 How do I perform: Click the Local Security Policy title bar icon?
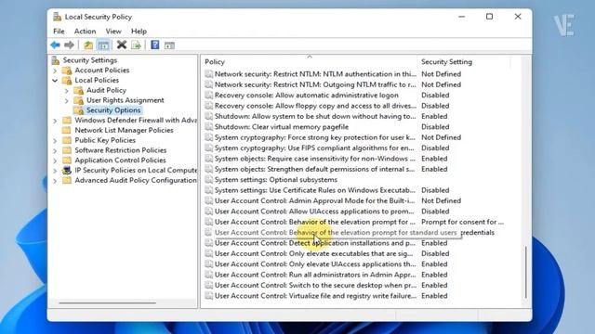[57, 17]
